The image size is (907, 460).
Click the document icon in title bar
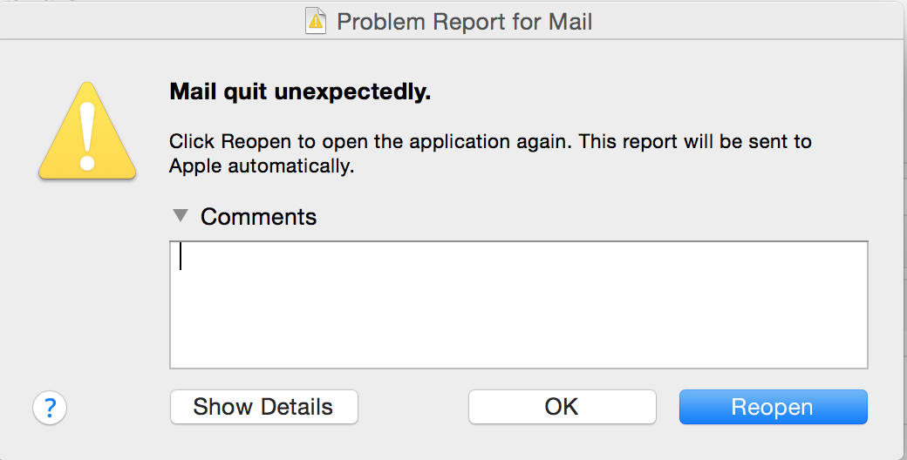tap(316, 22)
